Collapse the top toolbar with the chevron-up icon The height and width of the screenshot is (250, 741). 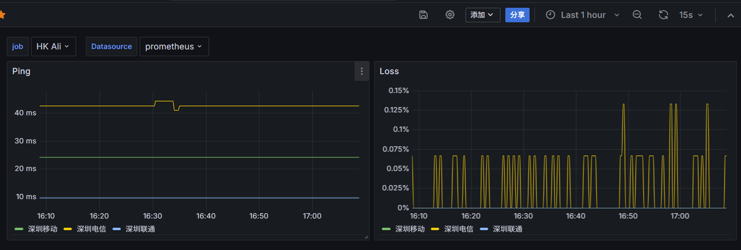[730, 15]
